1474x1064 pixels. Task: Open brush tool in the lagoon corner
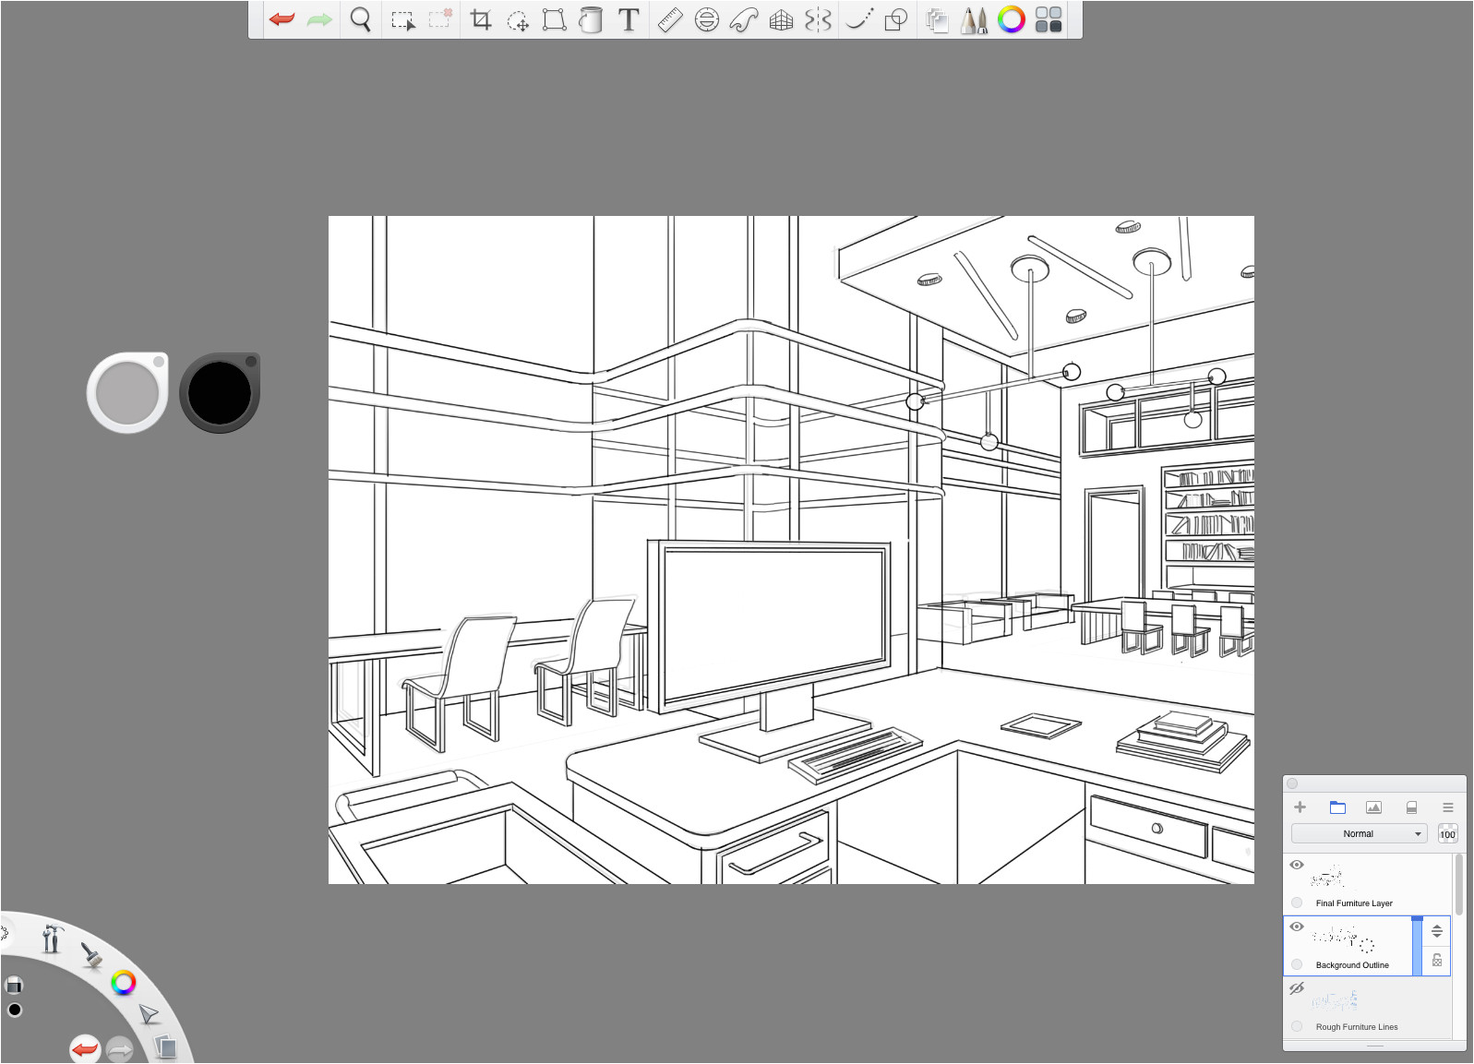[91, 954]
